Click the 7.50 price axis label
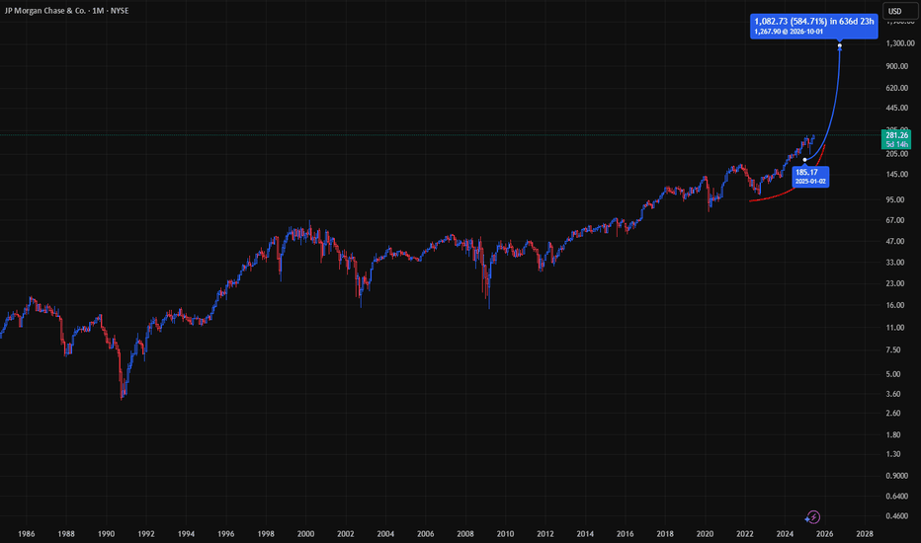The width and height of the screenshot is (921, 543). [x=893, y=349]
